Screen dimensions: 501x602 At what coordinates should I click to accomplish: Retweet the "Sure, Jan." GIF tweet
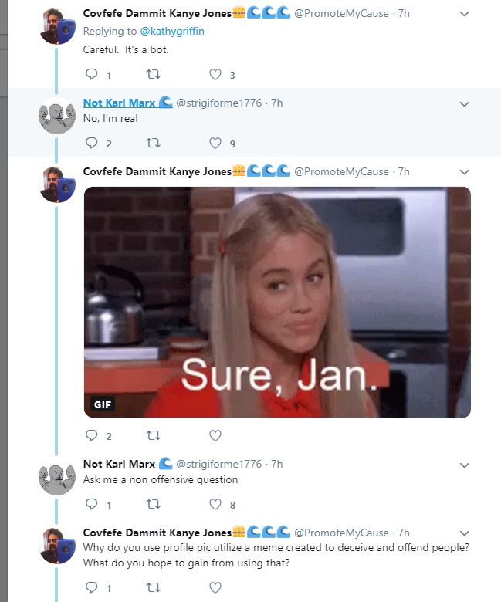153,436
